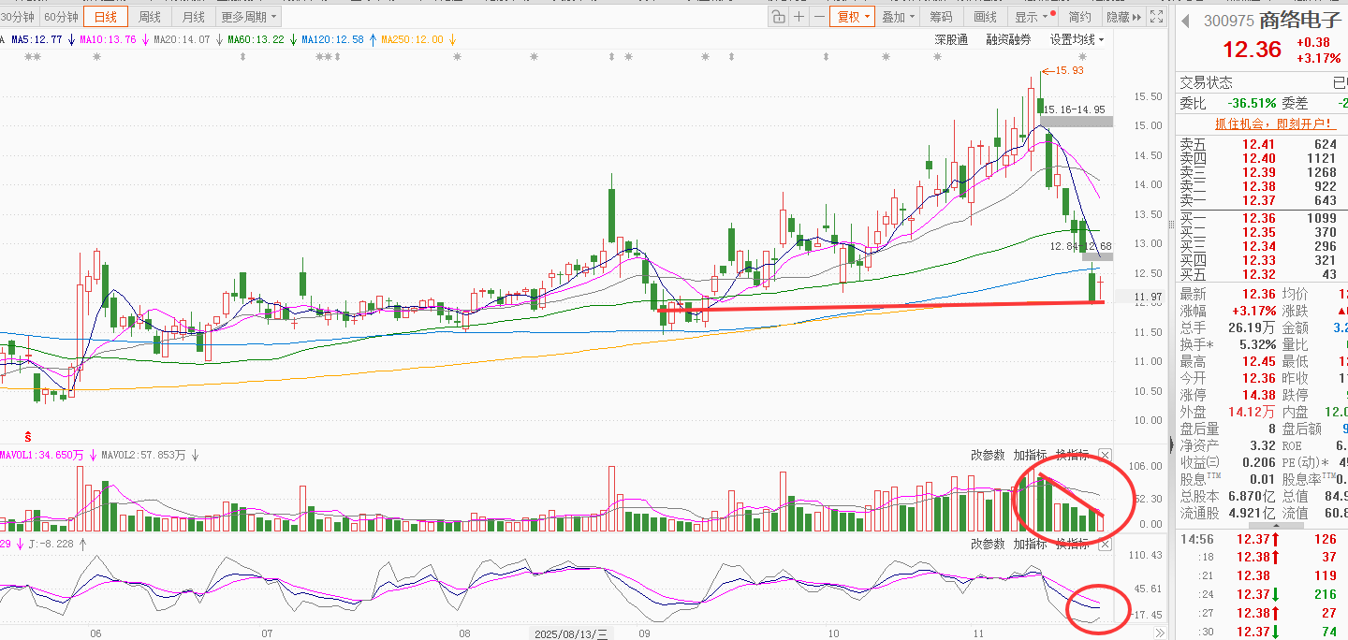Click the 委比 -36.51% value
This screenshot has width=1348, height=640.
[1252, 103]
